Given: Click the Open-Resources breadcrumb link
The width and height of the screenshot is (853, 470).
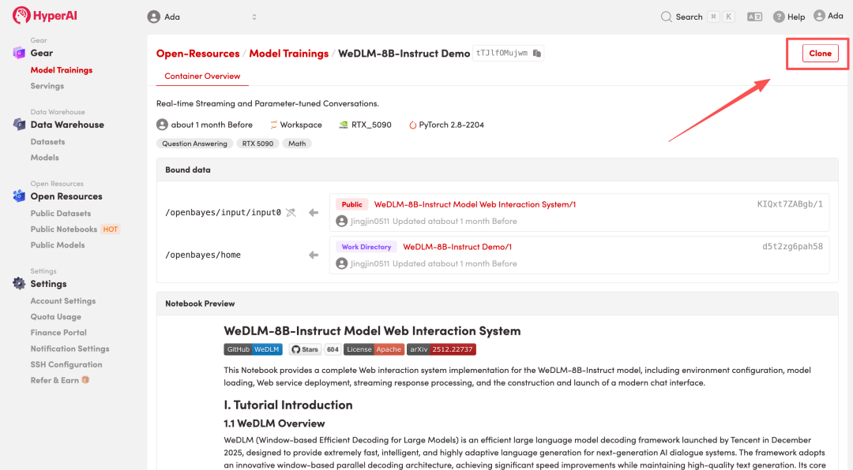Looking at the screenshot, I should 197,54.
